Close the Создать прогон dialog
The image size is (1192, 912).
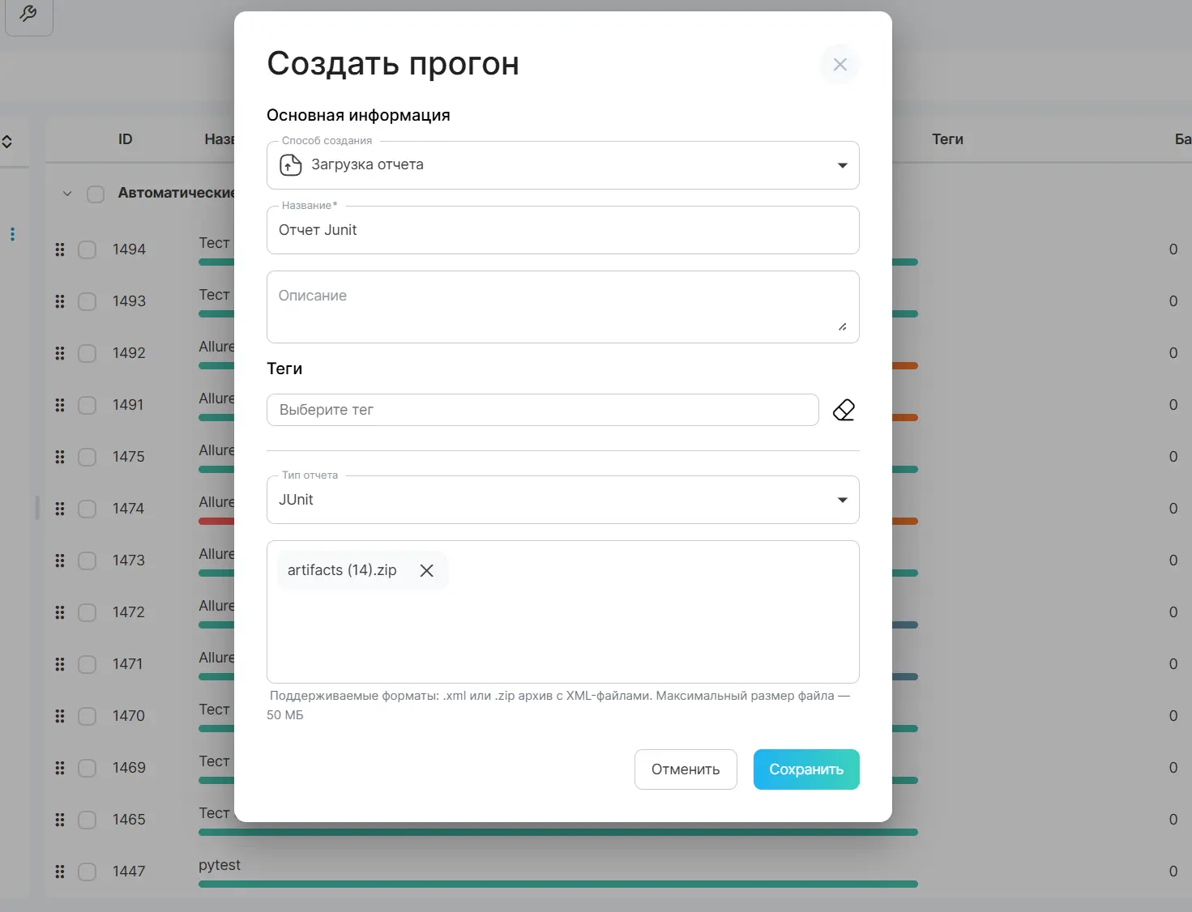(840, 65)
